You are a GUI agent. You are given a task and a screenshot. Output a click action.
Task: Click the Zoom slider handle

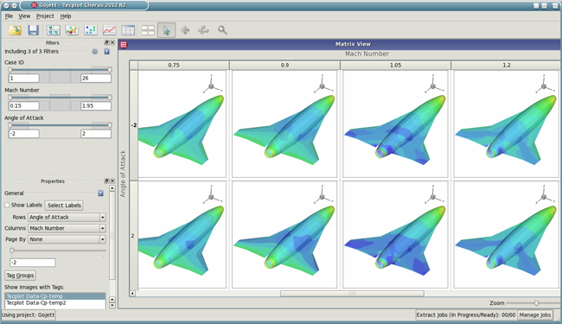point(536,303)
